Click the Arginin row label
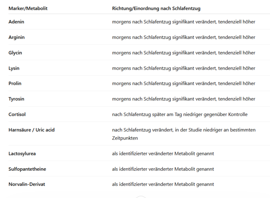This screenshot has height=198, width=270. [x=17, y=37]
